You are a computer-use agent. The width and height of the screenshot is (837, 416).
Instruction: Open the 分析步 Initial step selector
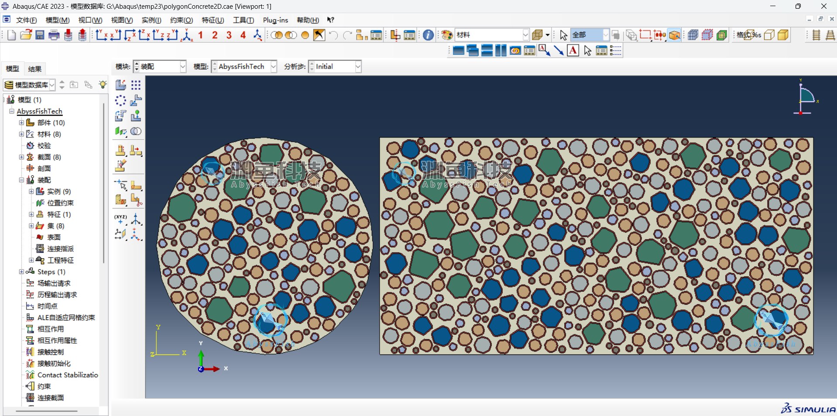357,67
